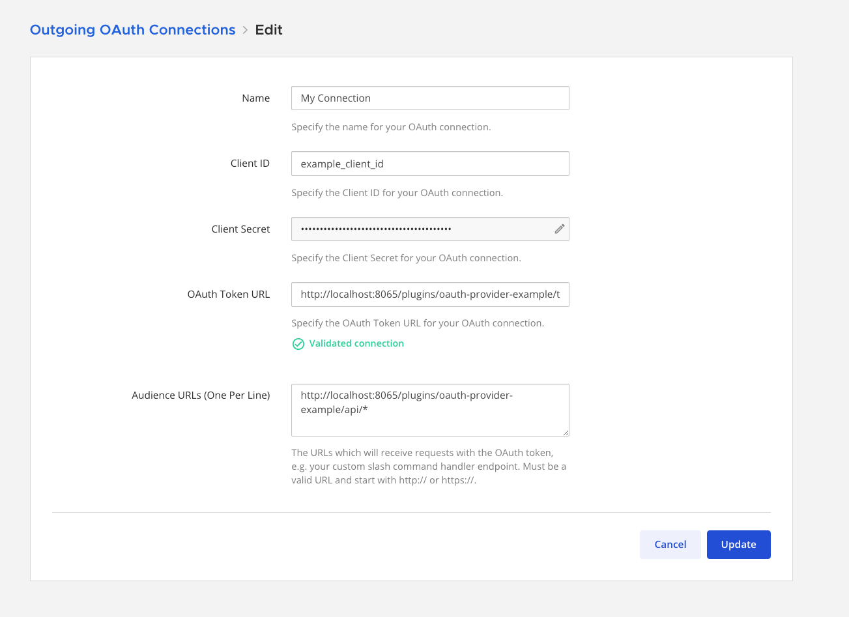The image size is (849, 617).
Task: Click the Audience URLs (One Per Line) label
Action: (x=201, y=395)
